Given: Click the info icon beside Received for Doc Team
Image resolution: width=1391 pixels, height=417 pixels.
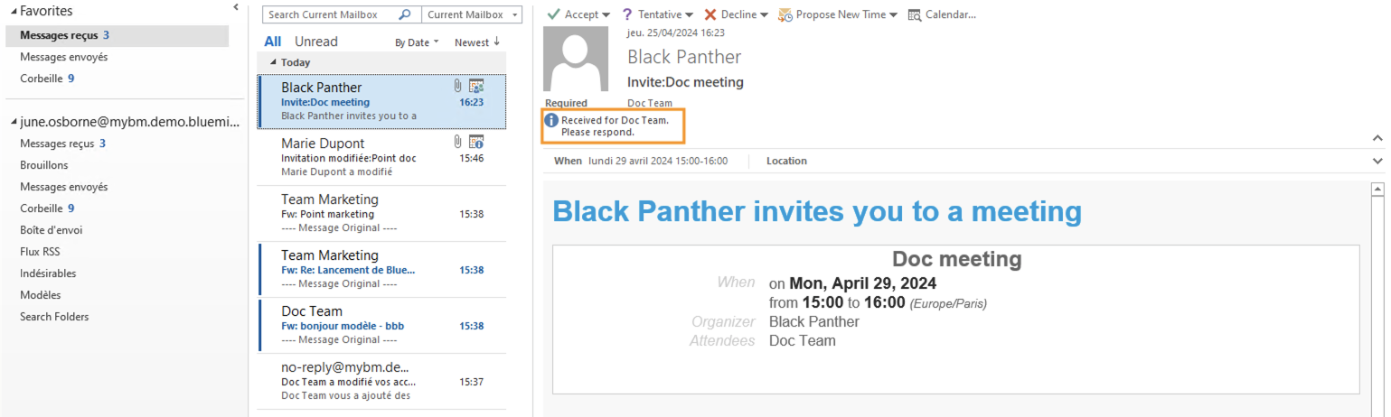Looking at the screenshot, I should (x=551, y=121).
